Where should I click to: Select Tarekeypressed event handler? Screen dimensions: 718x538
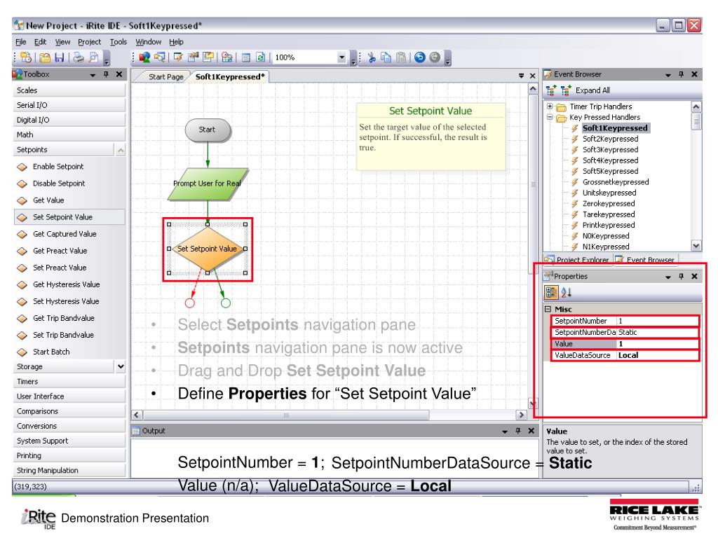point(609,214)
